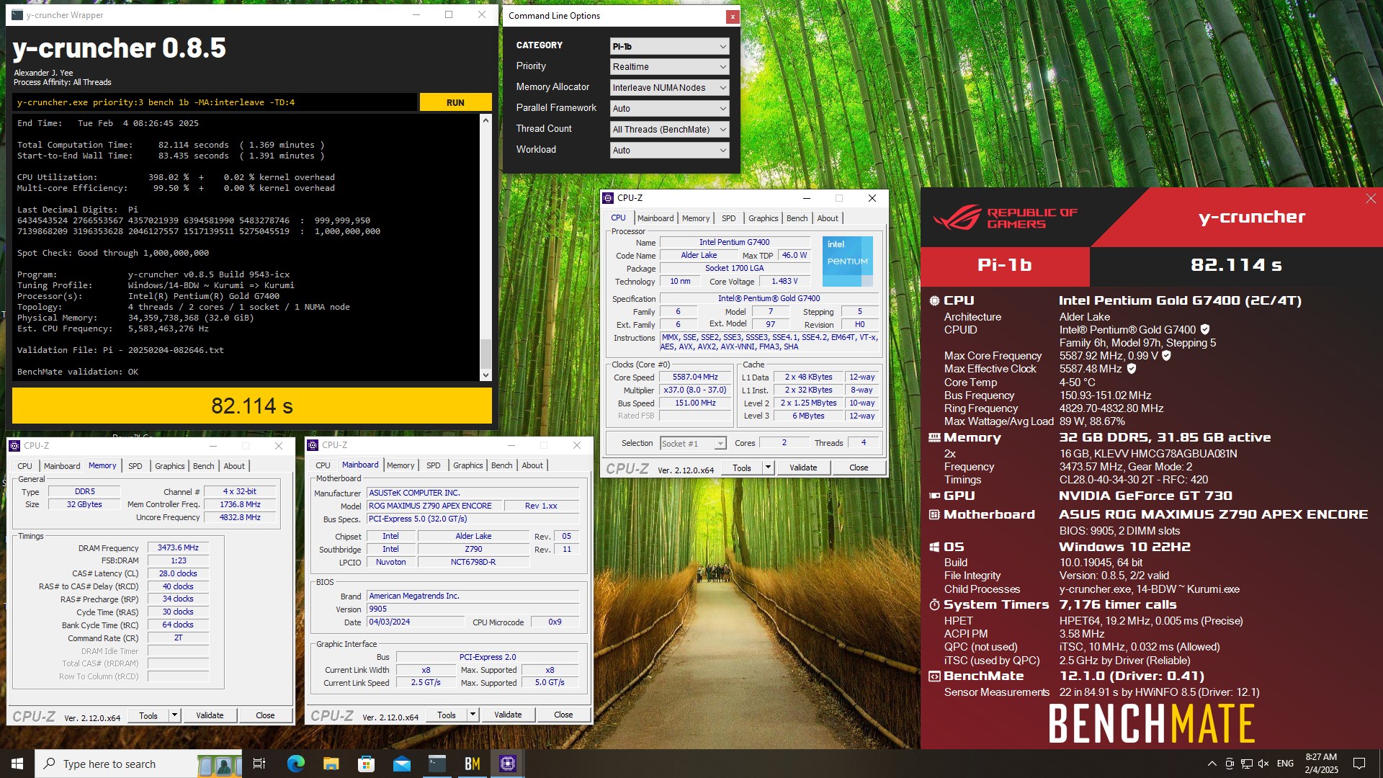Open the Windows Start menu
1383x778 pixels.
17,764
